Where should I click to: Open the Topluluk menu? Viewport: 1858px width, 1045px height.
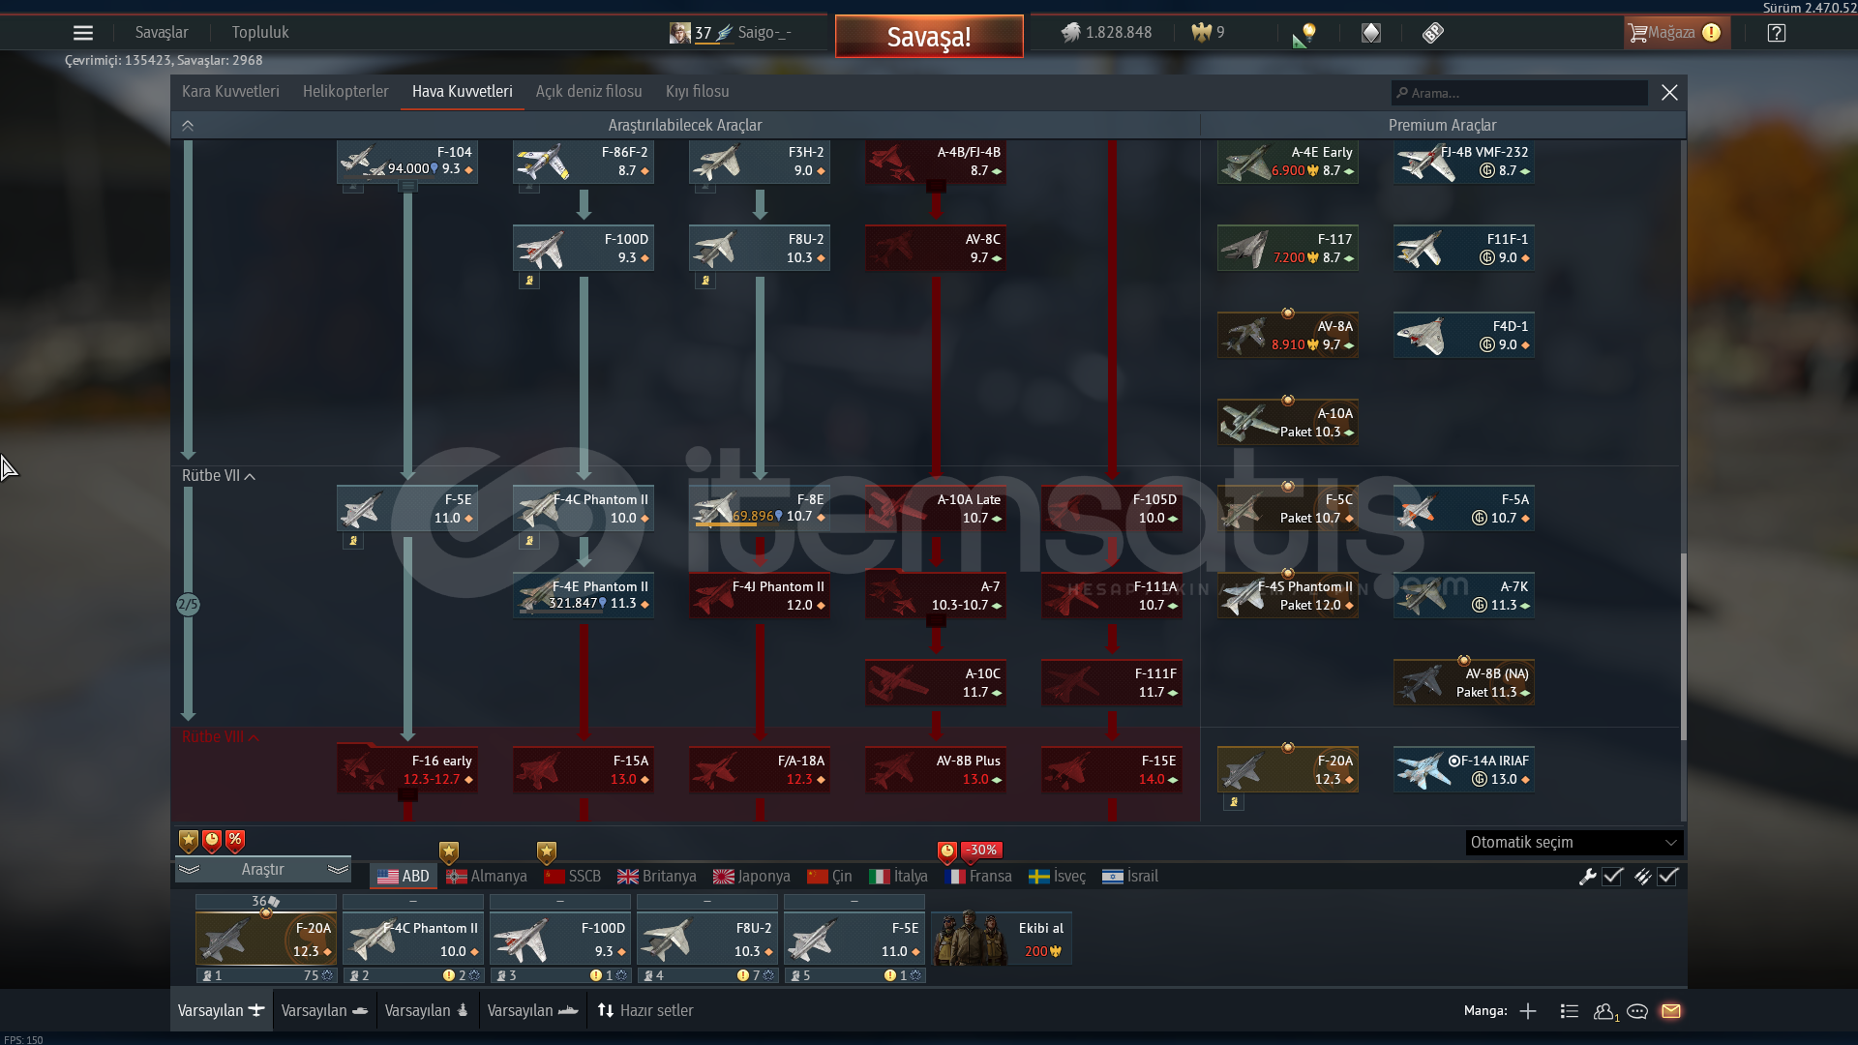260,33
